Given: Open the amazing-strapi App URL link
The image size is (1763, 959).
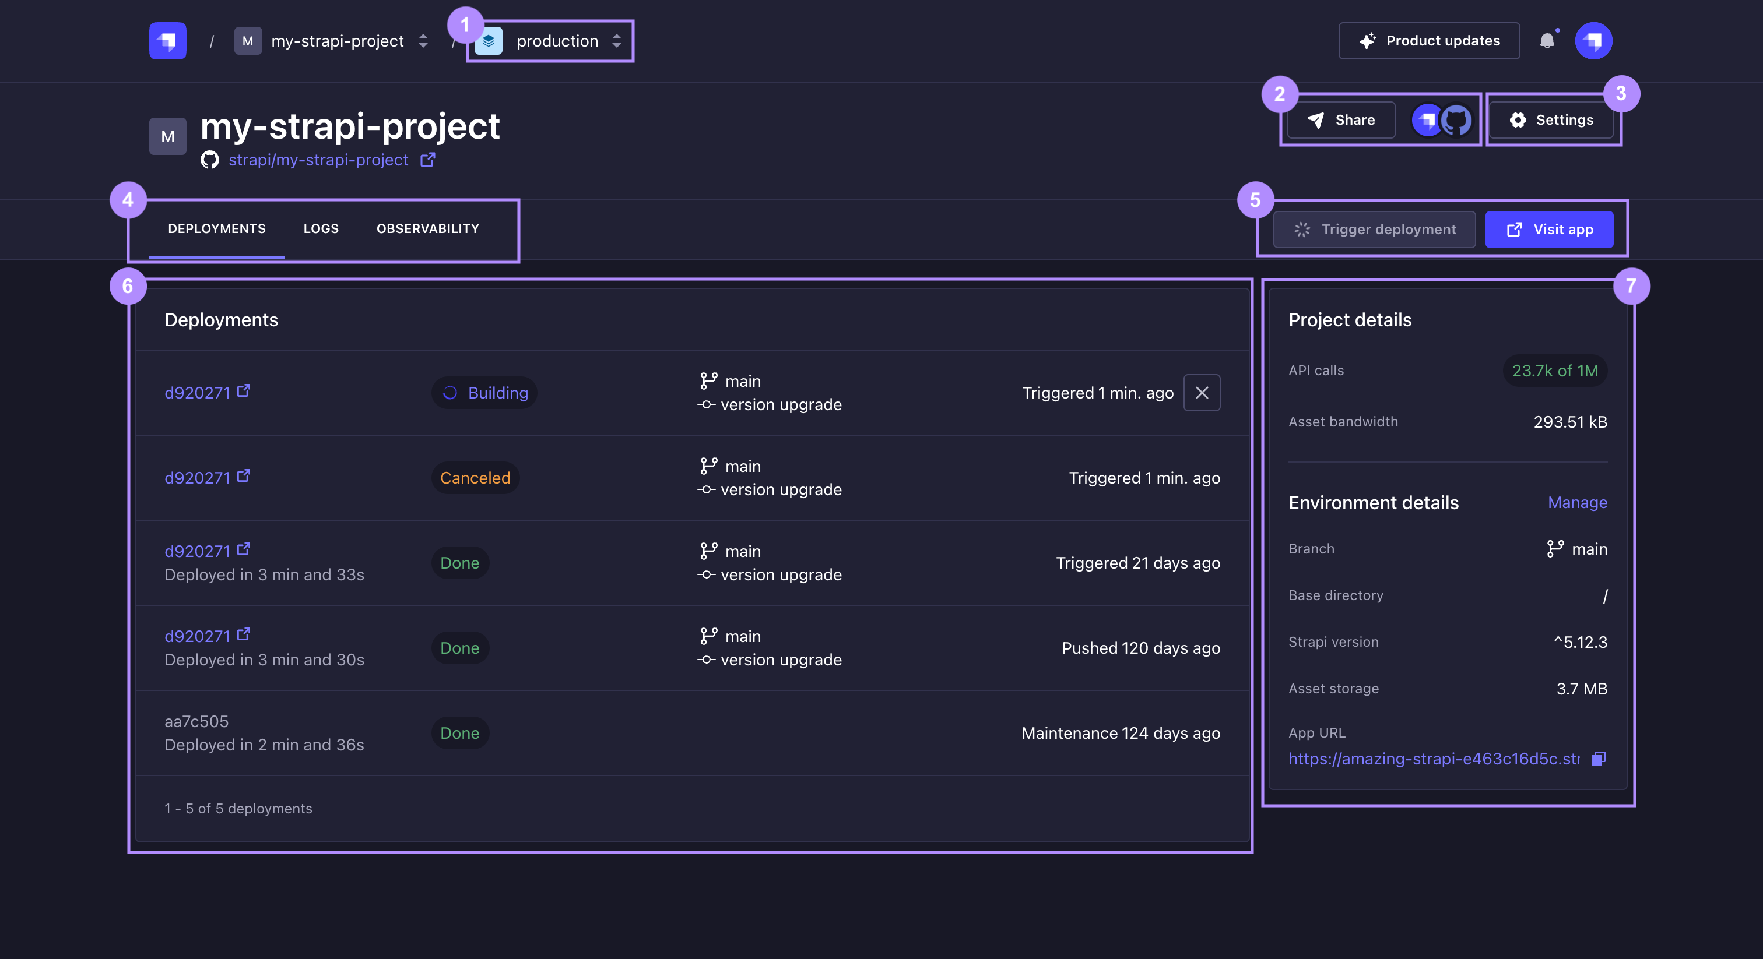Looking at the screenshot, I should 1434,759.
